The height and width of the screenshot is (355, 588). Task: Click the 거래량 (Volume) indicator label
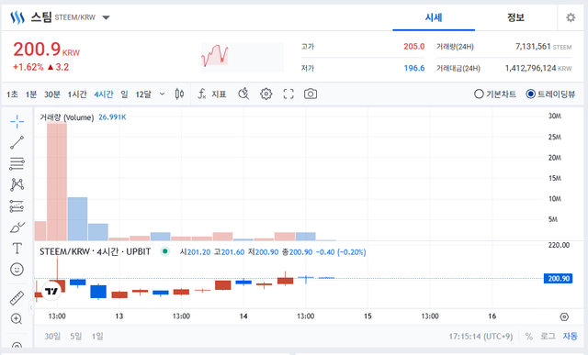pyautogui.click(x=67, y=117)
